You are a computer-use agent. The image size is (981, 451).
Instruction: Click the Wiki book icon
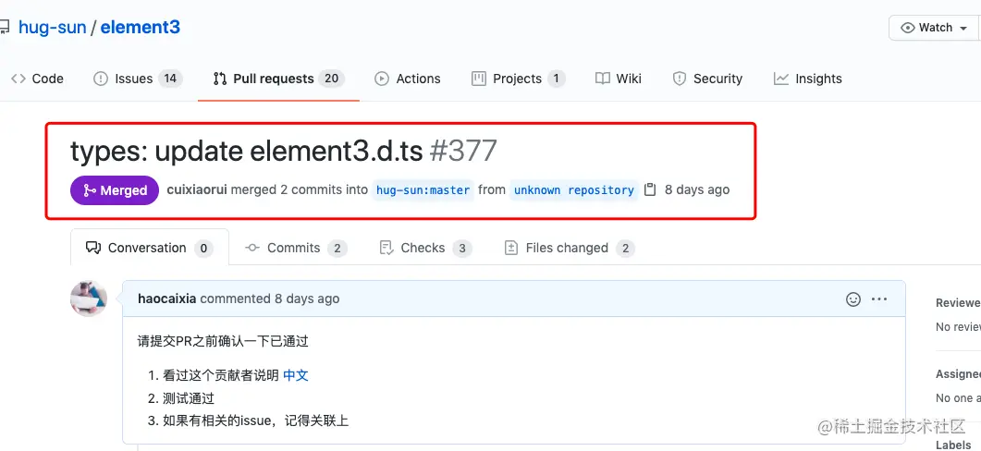pos(603,79)
